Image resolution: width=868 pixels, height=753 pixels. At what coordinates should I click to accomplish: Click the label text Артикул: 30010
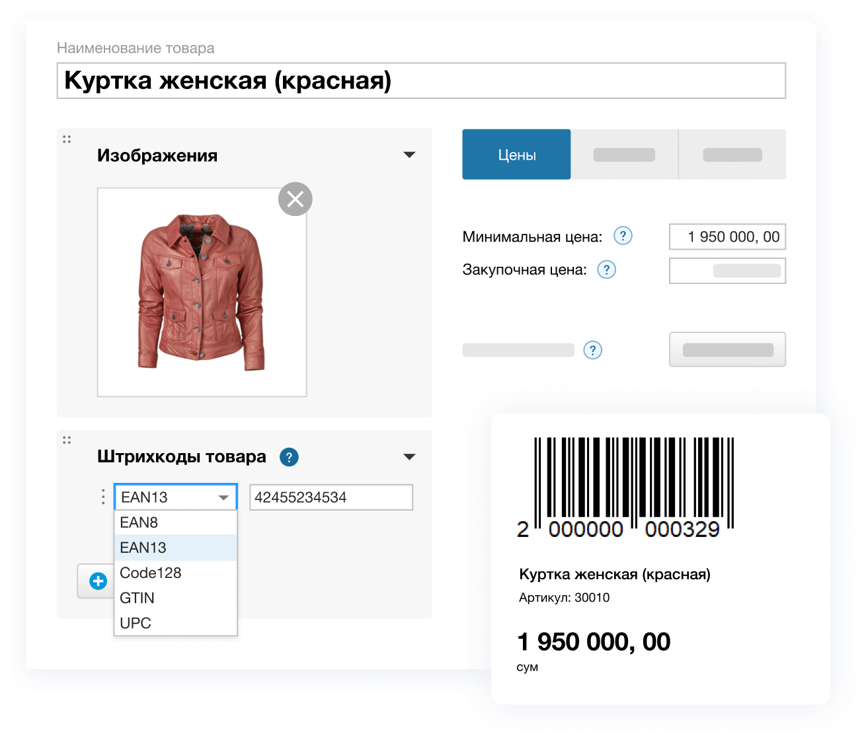564,598
